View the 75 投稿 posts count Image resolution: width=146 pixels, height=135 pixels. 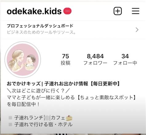pyautogui.click(x=66, y=59)
